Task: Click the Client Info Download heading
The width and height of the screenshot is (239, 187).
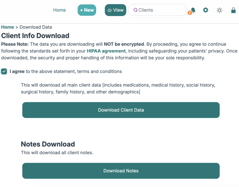Action: 35,36
